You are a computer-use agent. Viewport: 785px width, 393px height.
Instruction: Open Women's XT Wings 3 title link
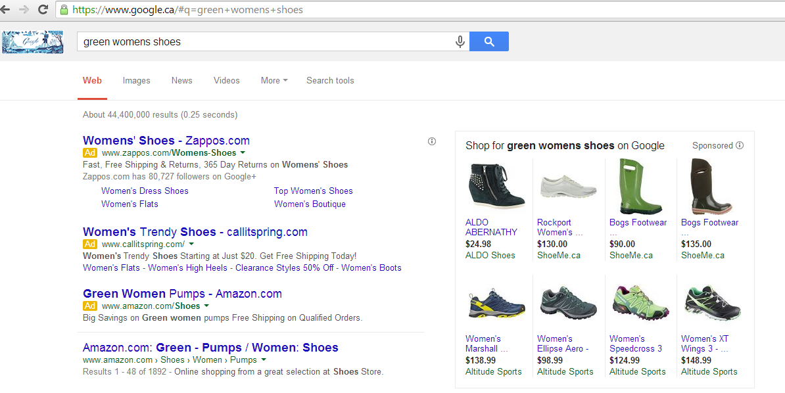coord(705,344)
